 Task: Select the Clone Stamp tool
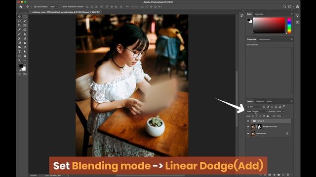coord(25,34)
